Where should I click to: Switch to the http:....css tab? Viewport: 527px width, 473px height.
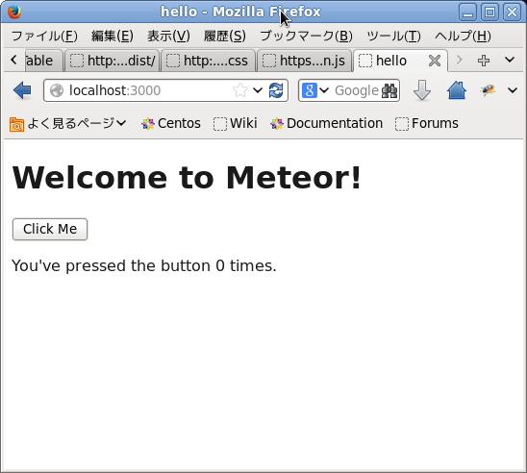click(209, 61)
